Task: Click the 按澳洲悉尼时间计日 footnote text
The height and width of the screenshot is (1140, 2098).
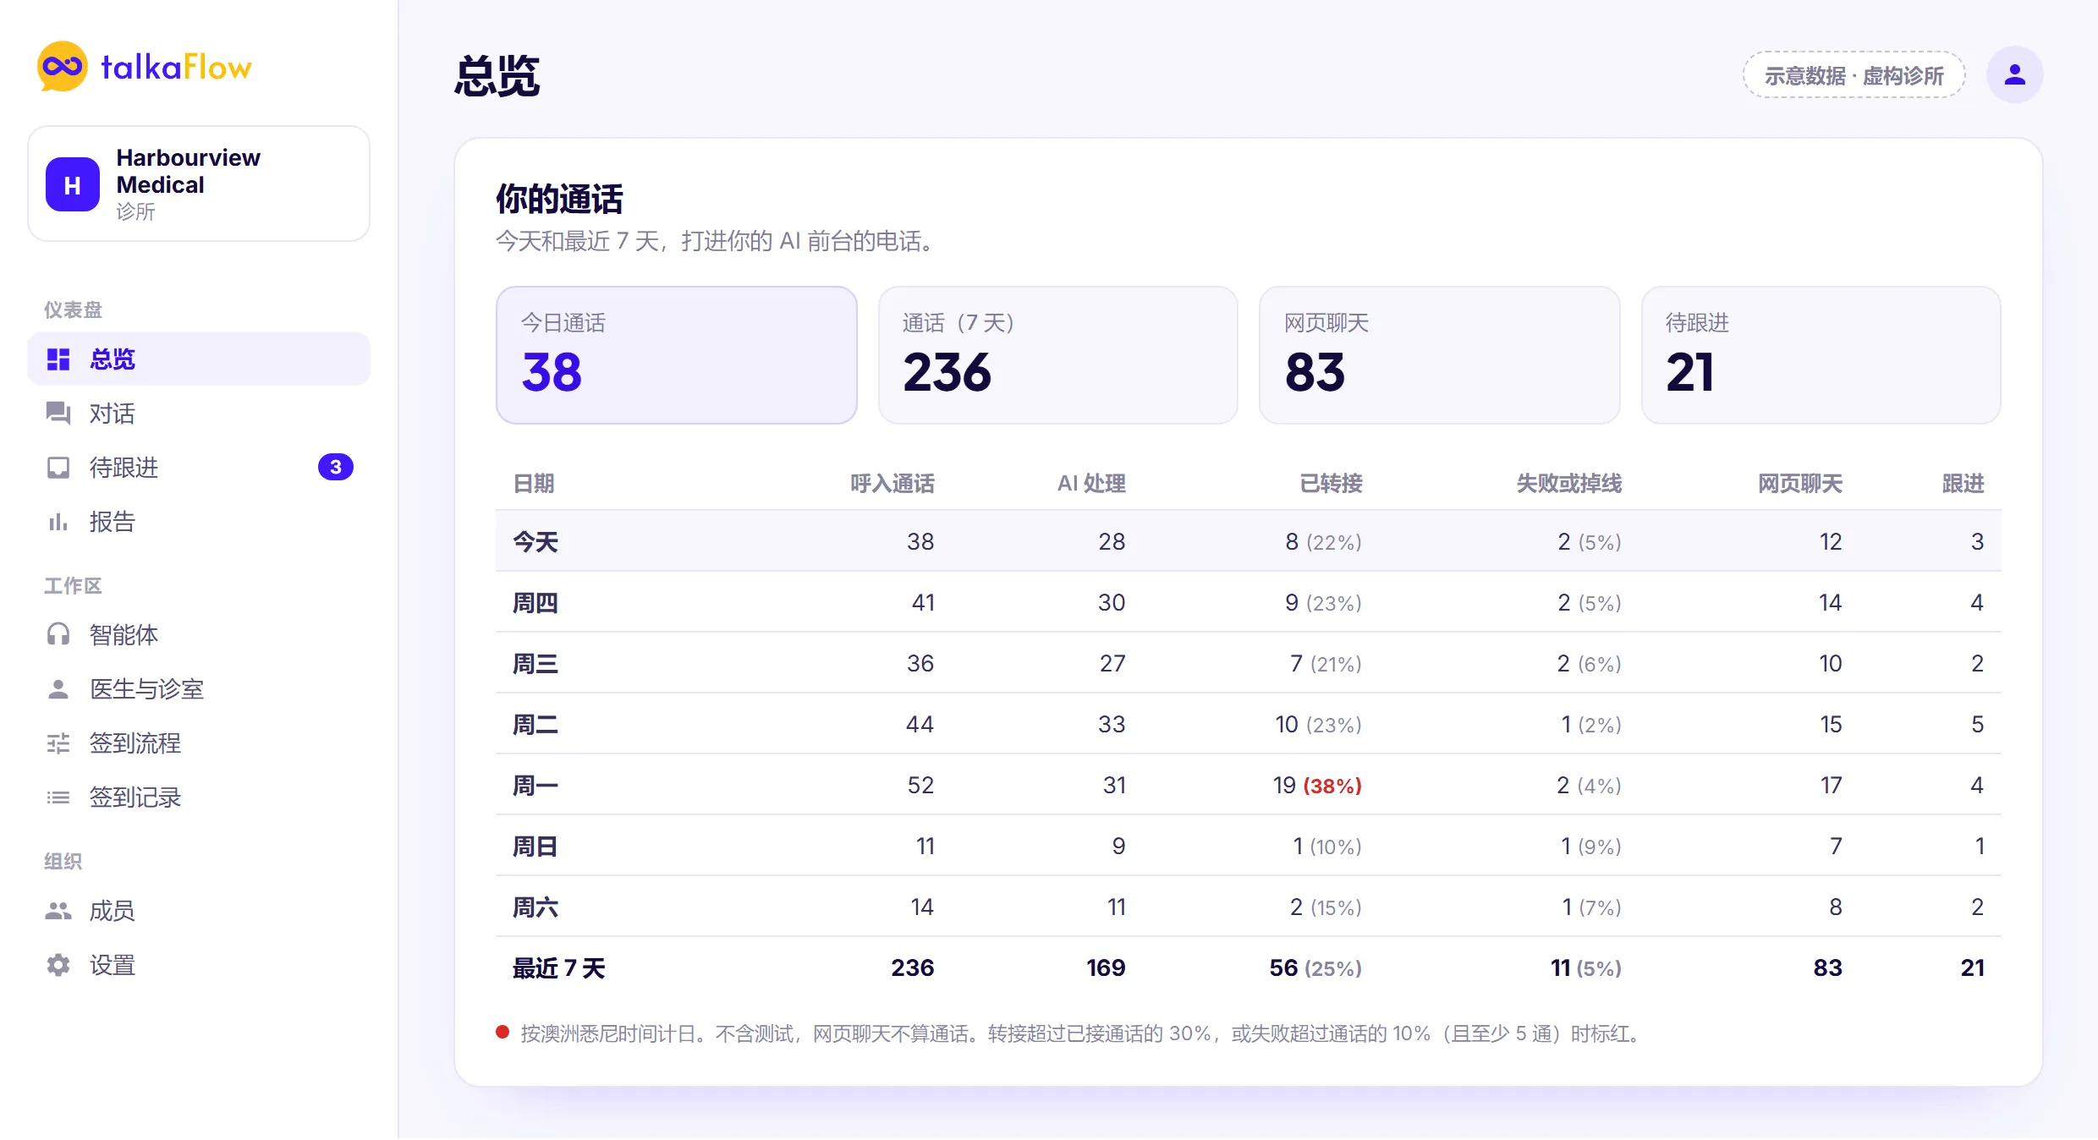Action: tap(1082, 1033)
